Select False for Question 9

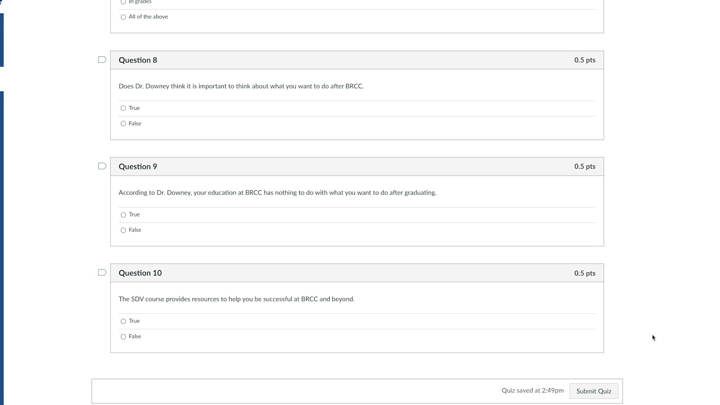(x=123, y=230)
